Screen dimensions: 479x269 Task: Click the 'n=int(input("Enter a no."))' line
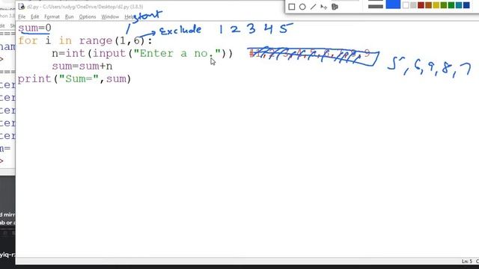[x=142, y=53]
